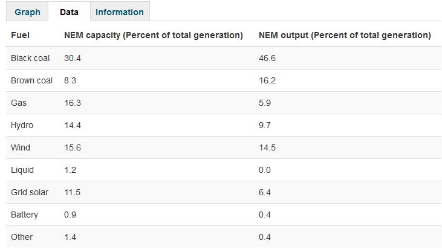The width and height of the screenshot is (442, 252).
Task: Click Brown coal output value 16.2
Action: [267, 80]
